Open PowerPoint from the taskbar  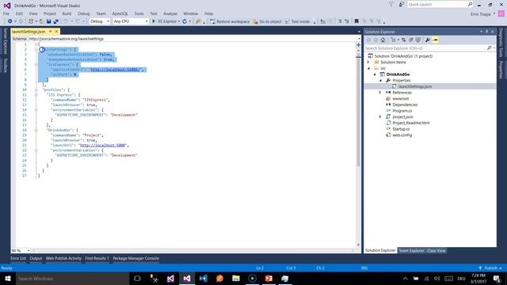click(x=269, y=278)
